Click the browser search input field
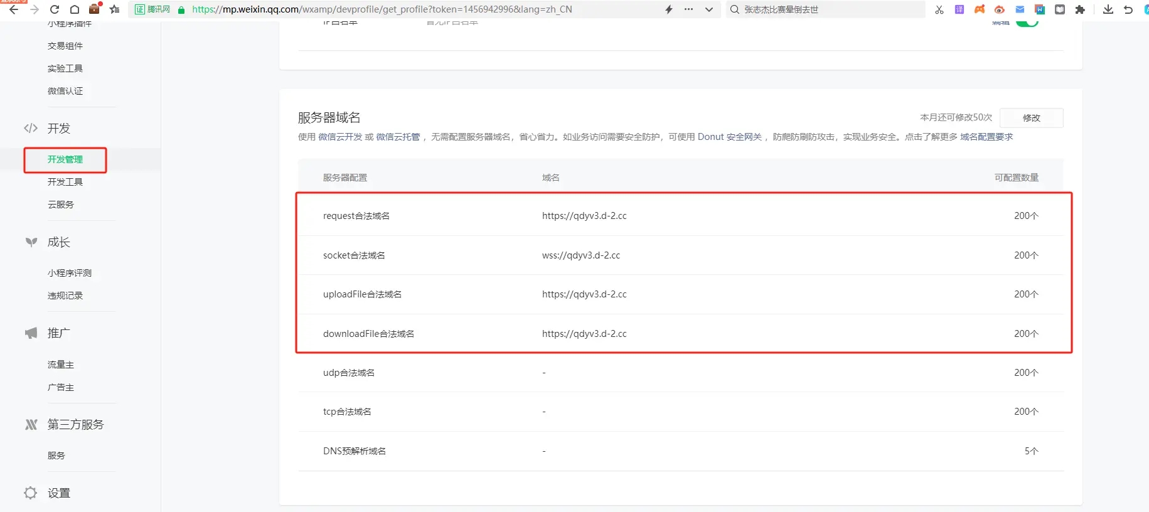 (x=828, y=9)
